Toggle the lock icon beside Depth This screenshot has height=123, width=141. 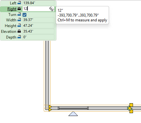tap(19, 37)
